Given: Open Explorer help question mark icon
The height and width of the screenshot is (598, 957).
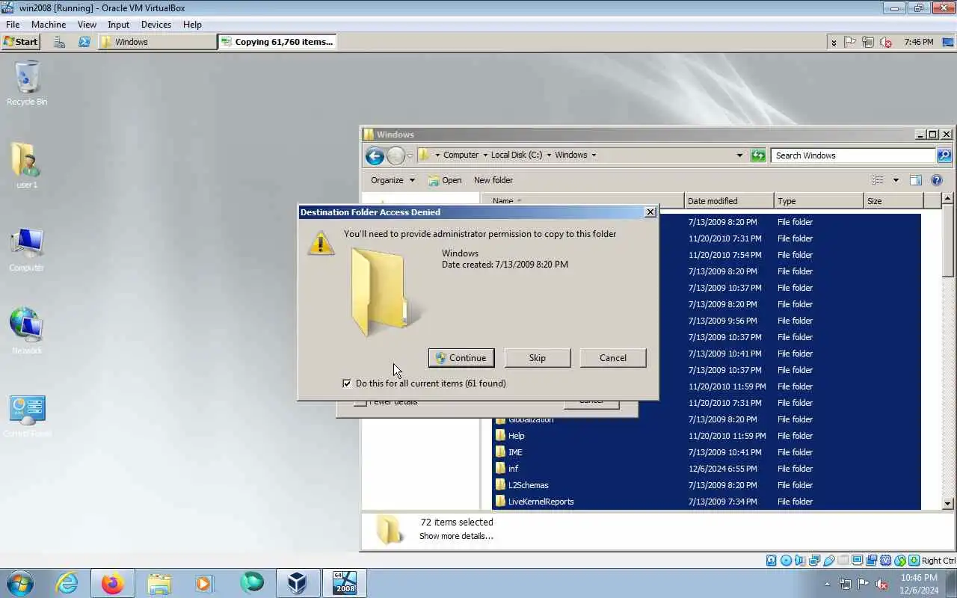Looking at the screenshot, I should pos(937,180).
